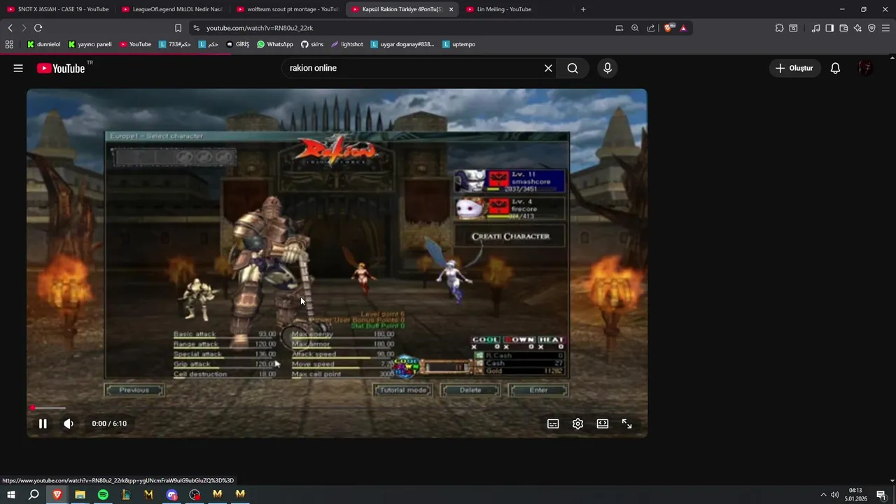This screenshot has height=504, width=896.
Task: Enter fullscreen video mode
Action: click(x=627, y=423)
